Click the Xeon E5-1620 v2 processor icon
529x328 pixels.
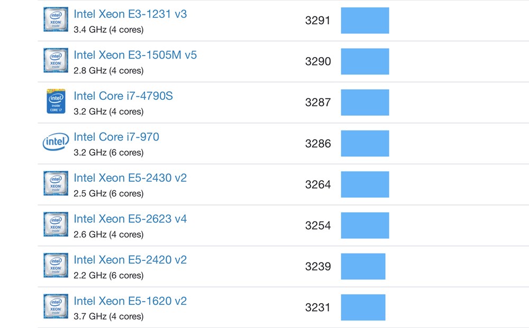click(56, 306)
